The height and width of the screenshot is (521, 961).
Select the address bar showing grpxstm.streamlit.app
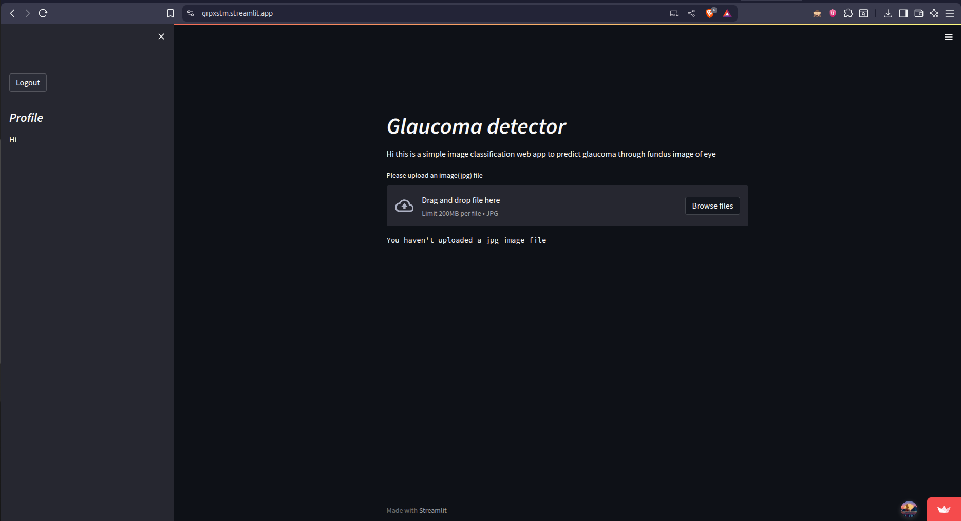point(237,13)
